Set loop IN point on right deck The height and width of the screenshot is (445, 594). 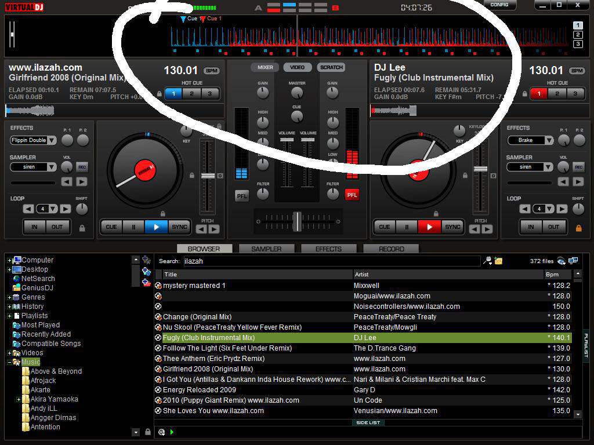coord(531,227)
